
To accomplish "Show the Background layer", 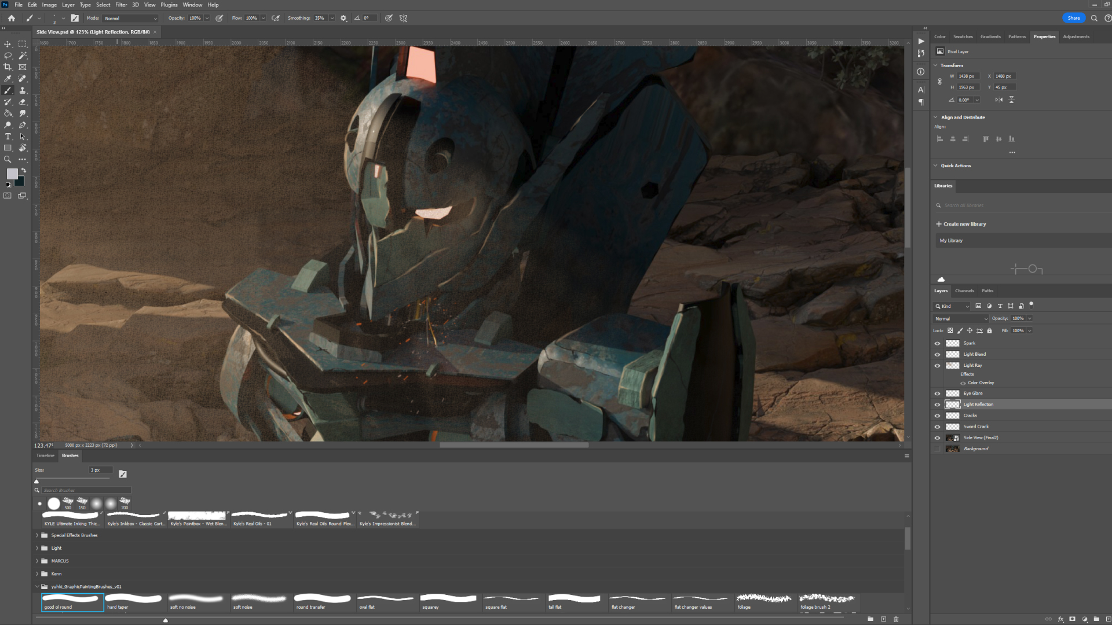I will (x=937, y=449).
